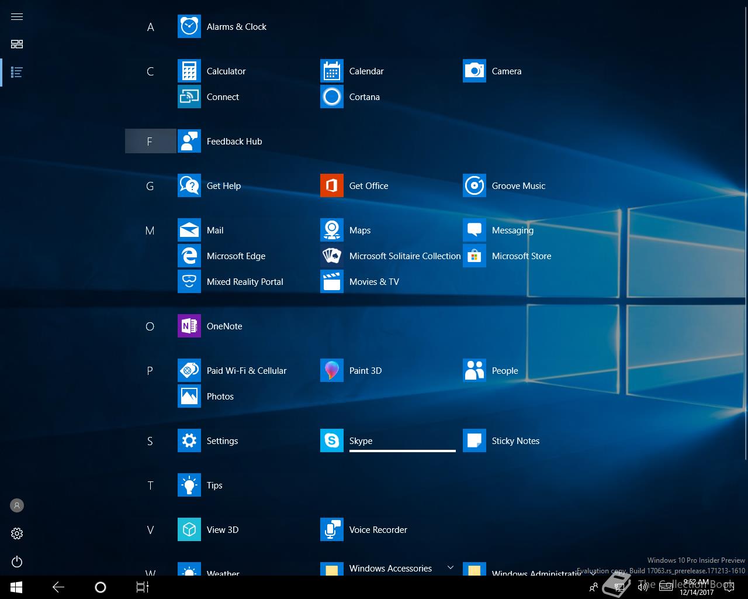Open the Sticky Notes icon
The height and width of the screenshot is (599, 748).
(475, 441)
